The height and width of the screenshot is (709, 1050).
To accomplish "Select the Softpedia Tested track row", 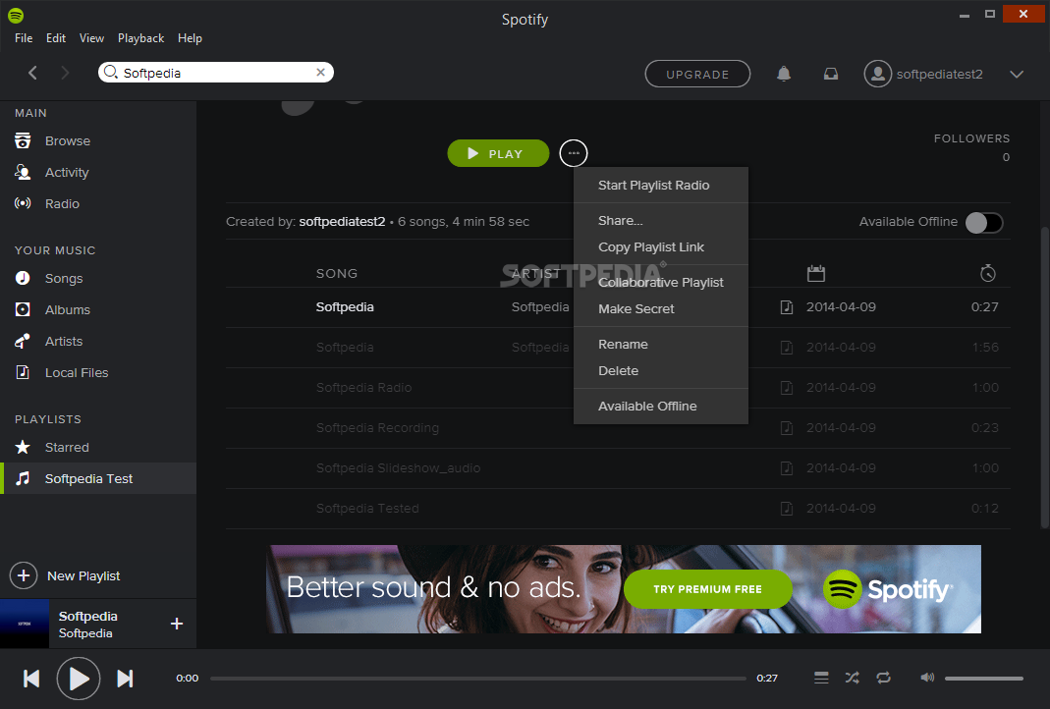I will pos(618,508).
